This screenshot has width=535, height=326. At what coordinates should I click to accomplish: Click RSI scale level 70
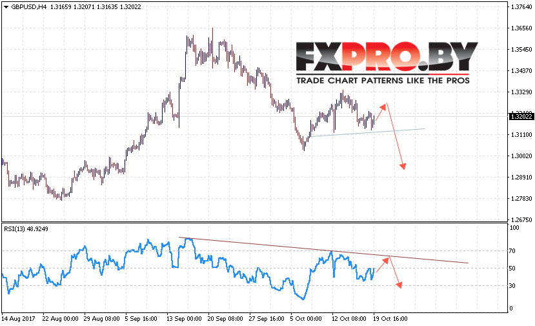tap(512, 251)
